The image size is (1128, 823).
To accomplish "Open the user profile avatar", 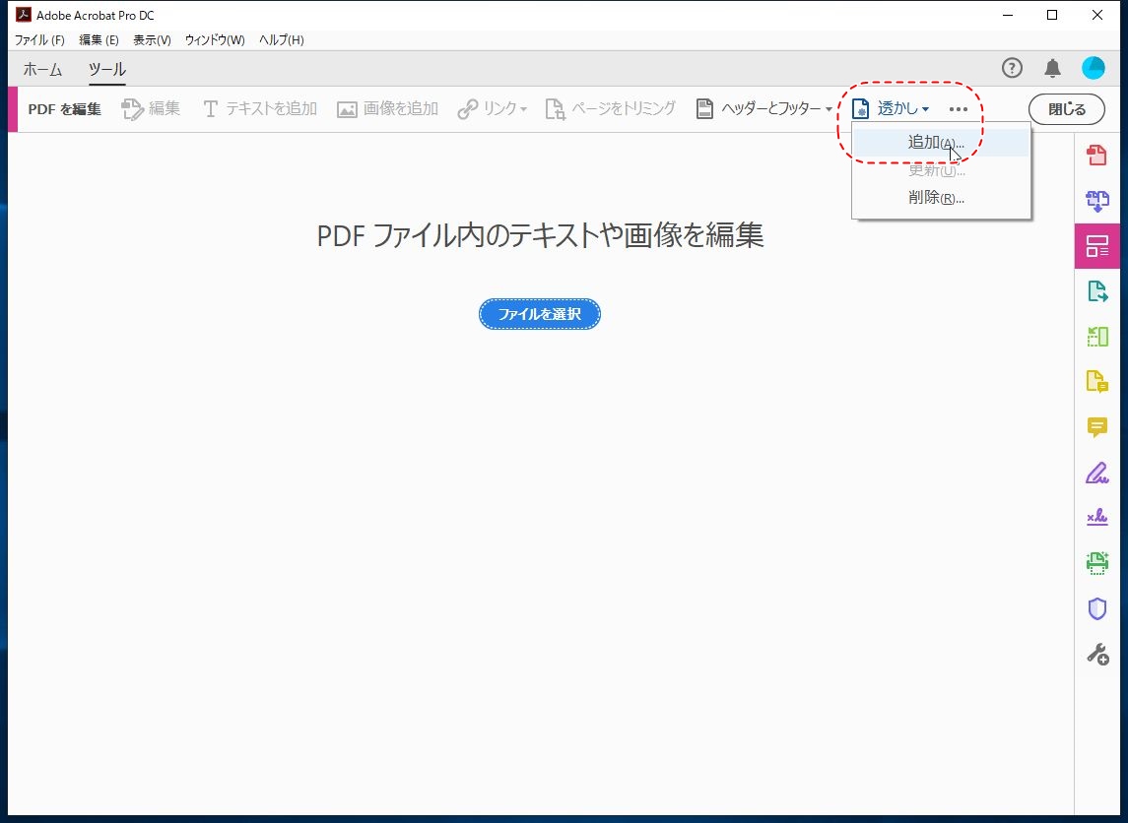I will (1094, 68).
